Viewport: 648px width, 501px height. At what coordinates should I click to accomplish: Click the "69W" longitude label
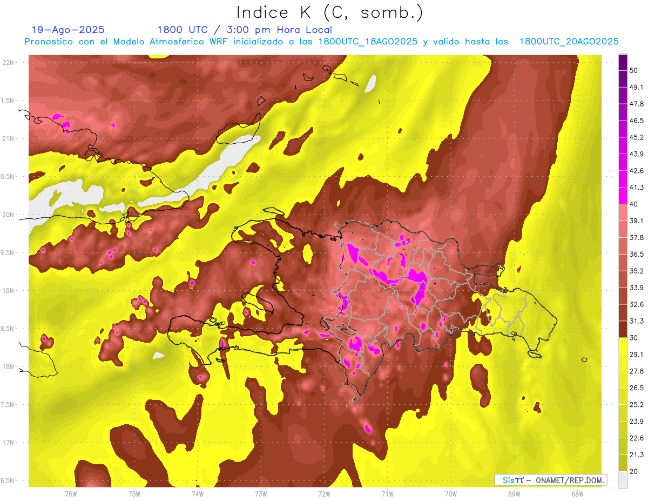click(514, 493)
